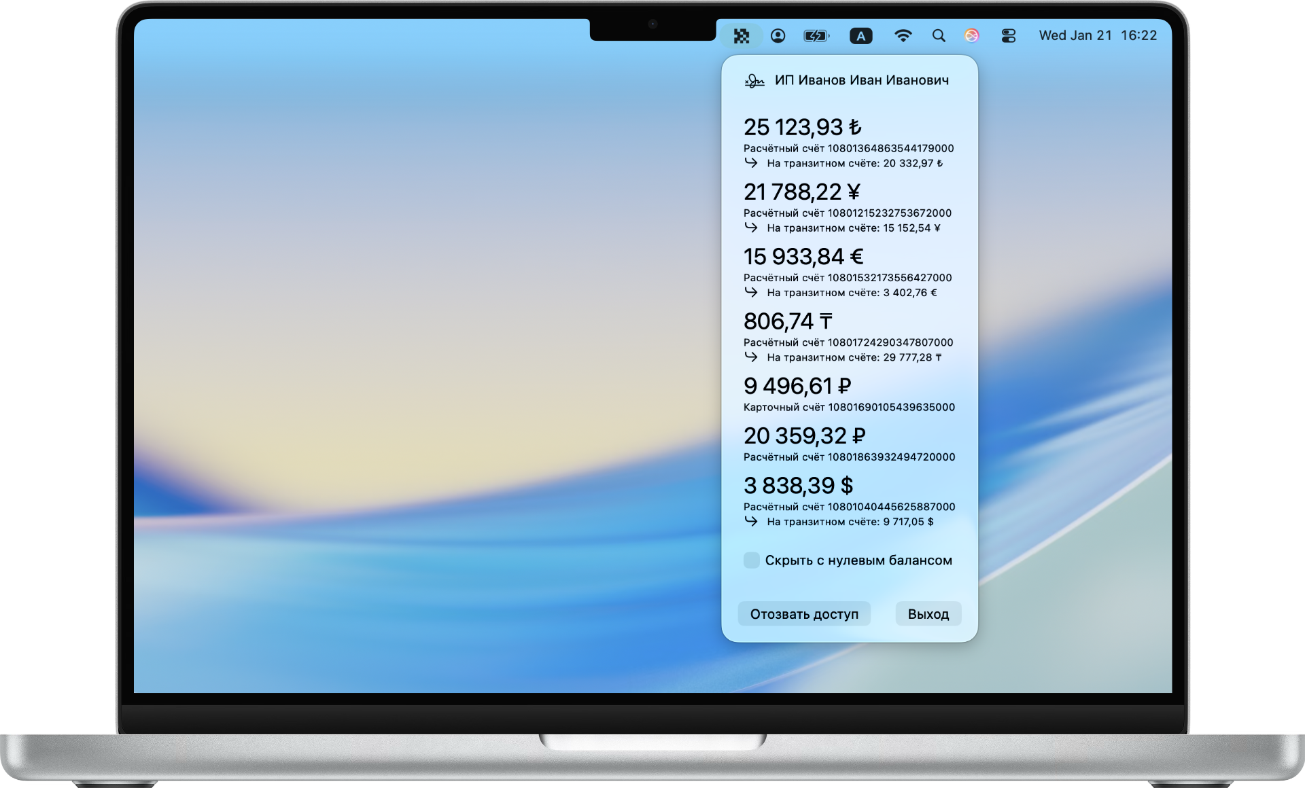Enable Скрыть с нулевым балансом checkbox
The height and width of the screenshot is (788, 1305).
pos(751,560)
